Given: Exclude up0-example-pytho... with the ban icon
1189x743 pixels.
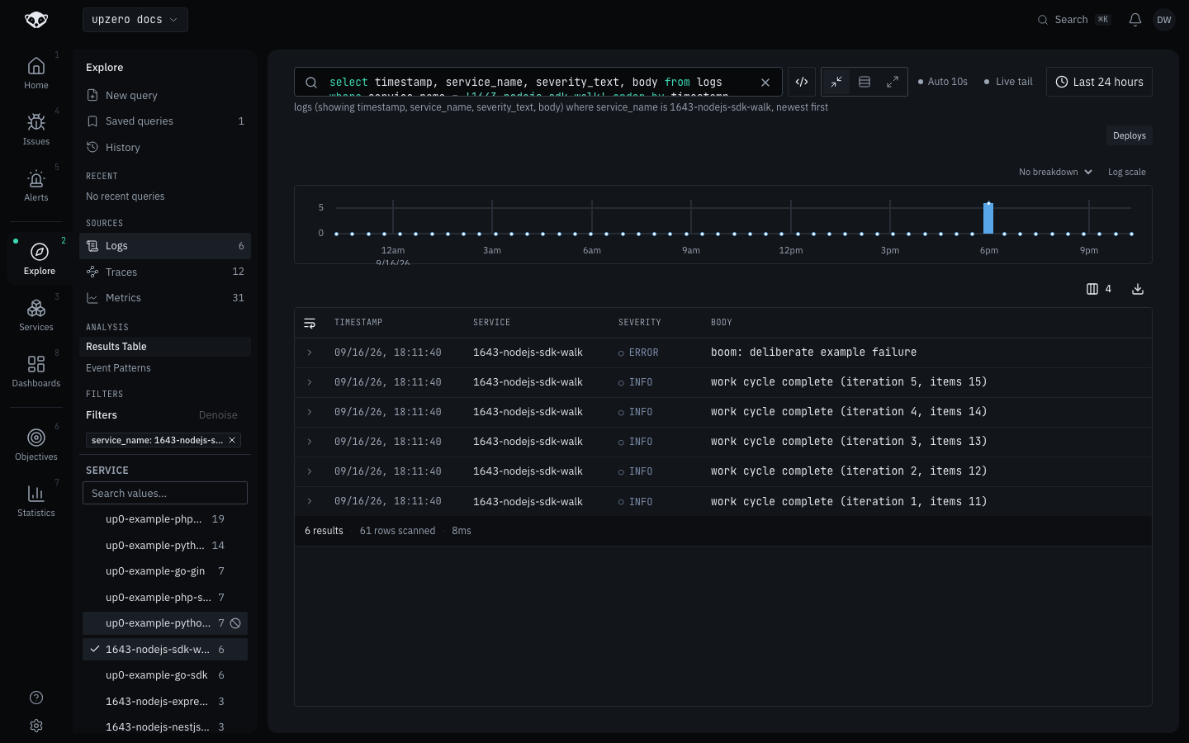Looking at the screenshot, I should pos(235,623).
